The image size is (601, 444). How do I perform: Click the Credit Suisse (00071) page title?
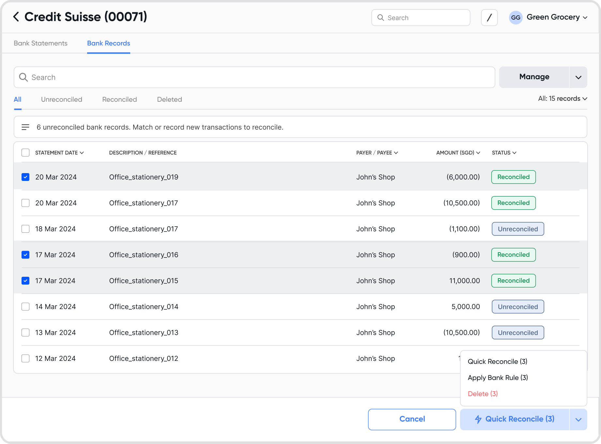86,17
